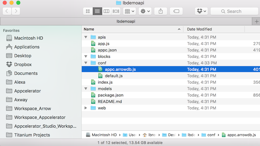Screen dimensions: 260x146
Task: Click appc.arrowdb.js in the path bar
Action: coord(239,135)
